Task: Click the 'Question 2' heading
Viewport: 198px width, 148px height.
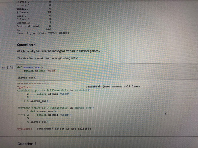Action: (x=27, y=144)
